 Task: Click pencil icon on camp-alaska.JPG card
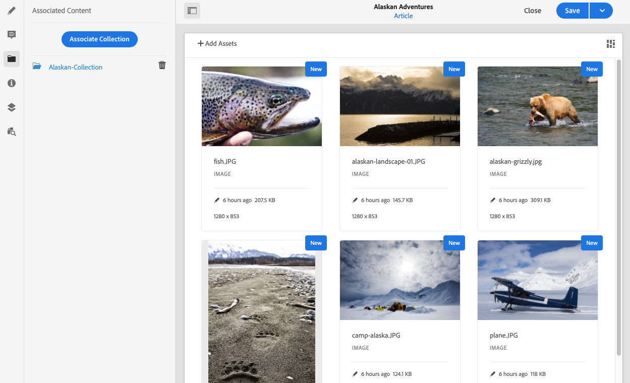(355, 374)
